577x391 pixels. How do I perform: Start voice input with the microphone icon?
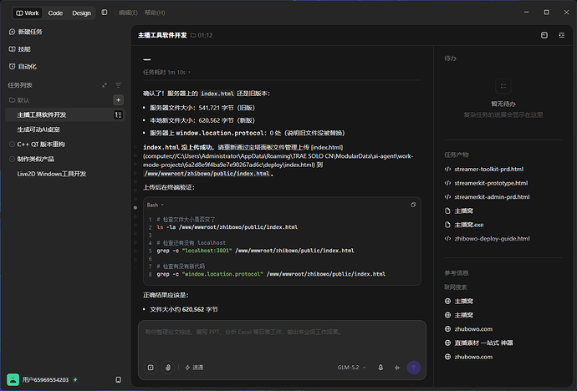point(380,368)
